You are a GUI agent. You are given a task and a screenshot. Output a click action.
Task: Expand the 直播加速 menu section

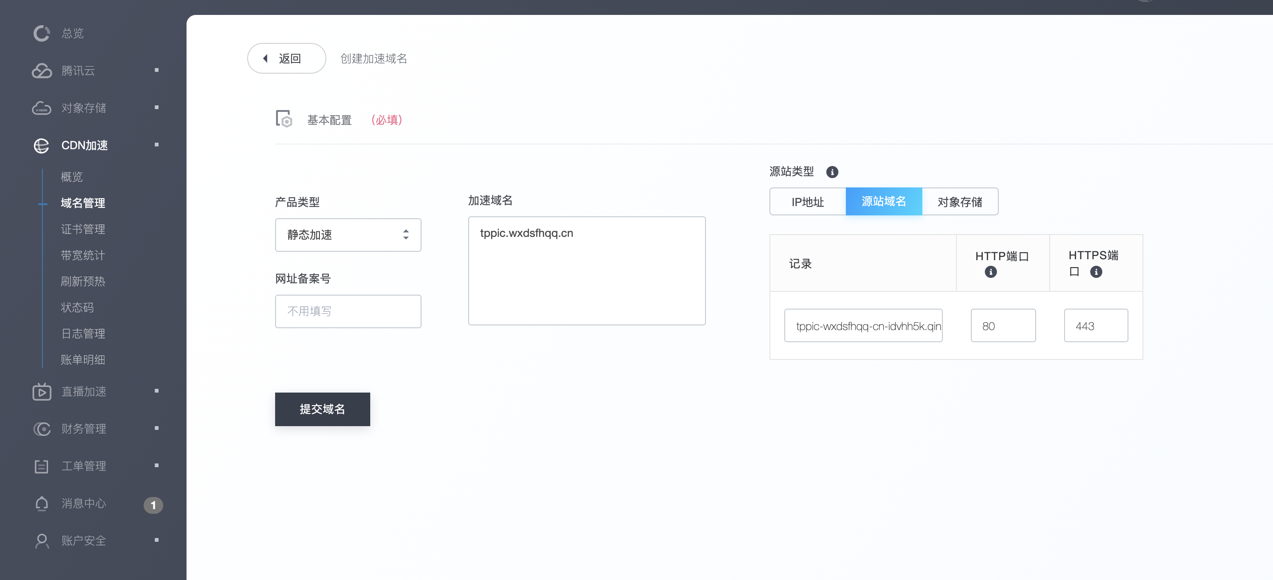157,391
